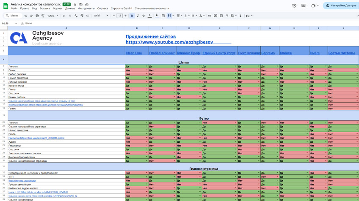
Task: Open version history clock icon
Action: (x=294, y=5)
